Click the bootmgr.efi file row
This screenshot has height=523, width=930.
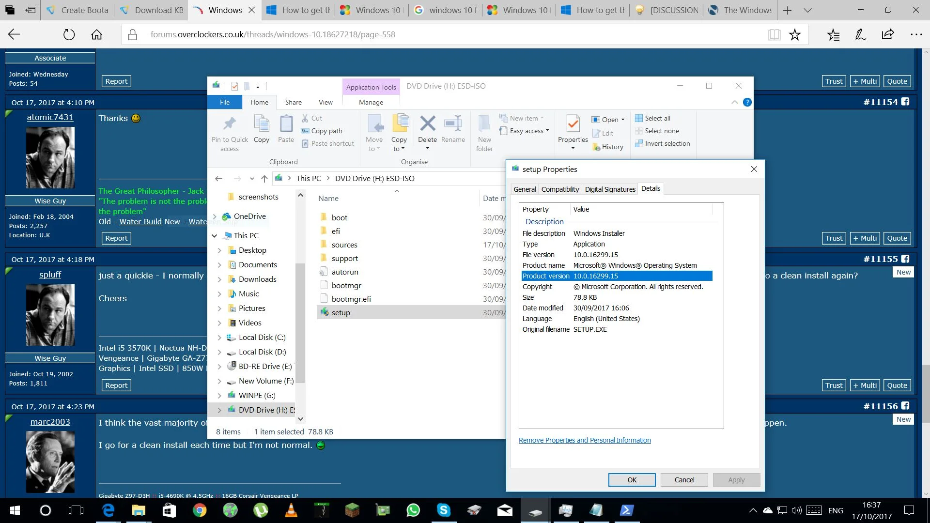[x=412, y=299]
